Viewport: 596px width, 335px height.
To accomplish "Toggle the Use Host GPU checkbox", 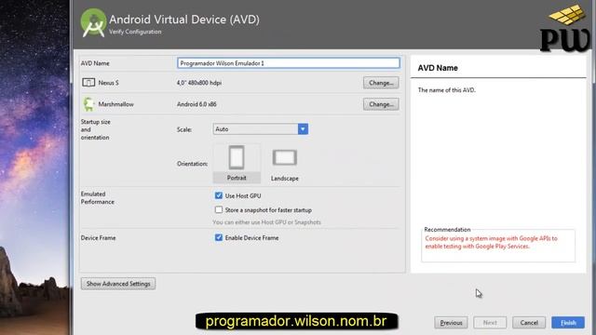I will point(219,195).
